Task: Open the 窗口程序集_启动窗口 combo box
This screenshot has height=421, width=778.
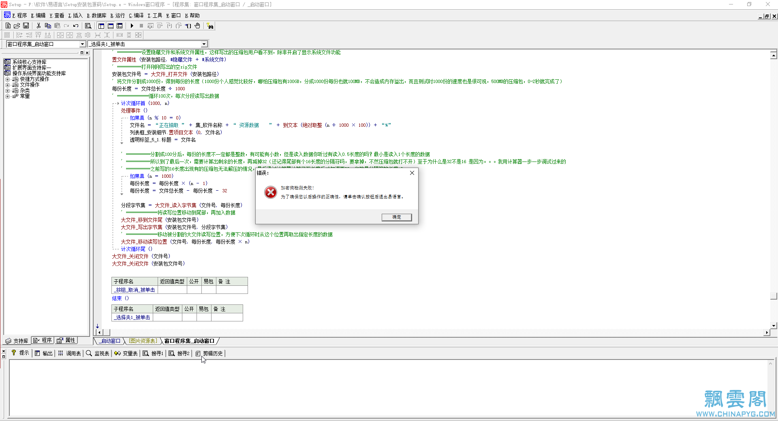Action: pos(83,44)
